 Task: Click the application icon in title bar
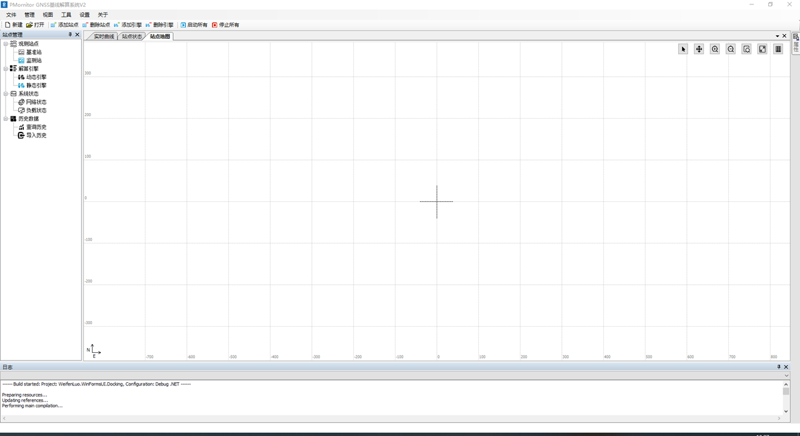pos(4,4)
